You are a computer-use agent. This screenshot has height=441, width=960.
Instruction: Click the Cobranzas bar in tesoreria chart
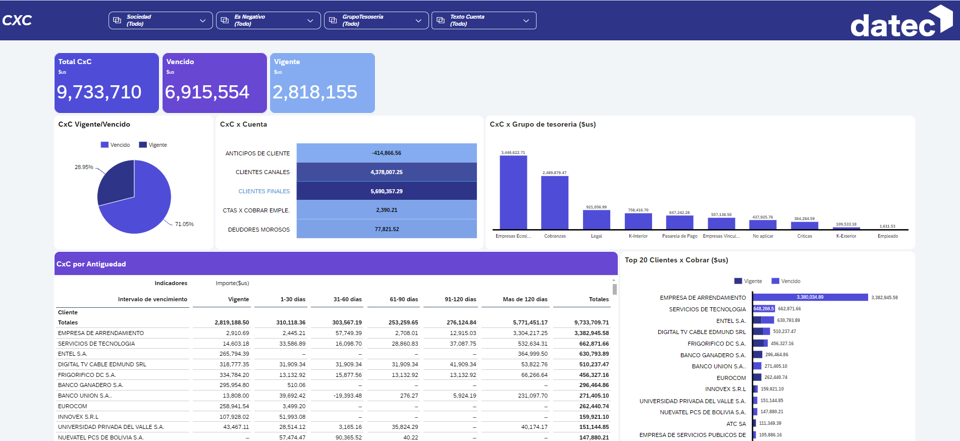coord(555,203)
